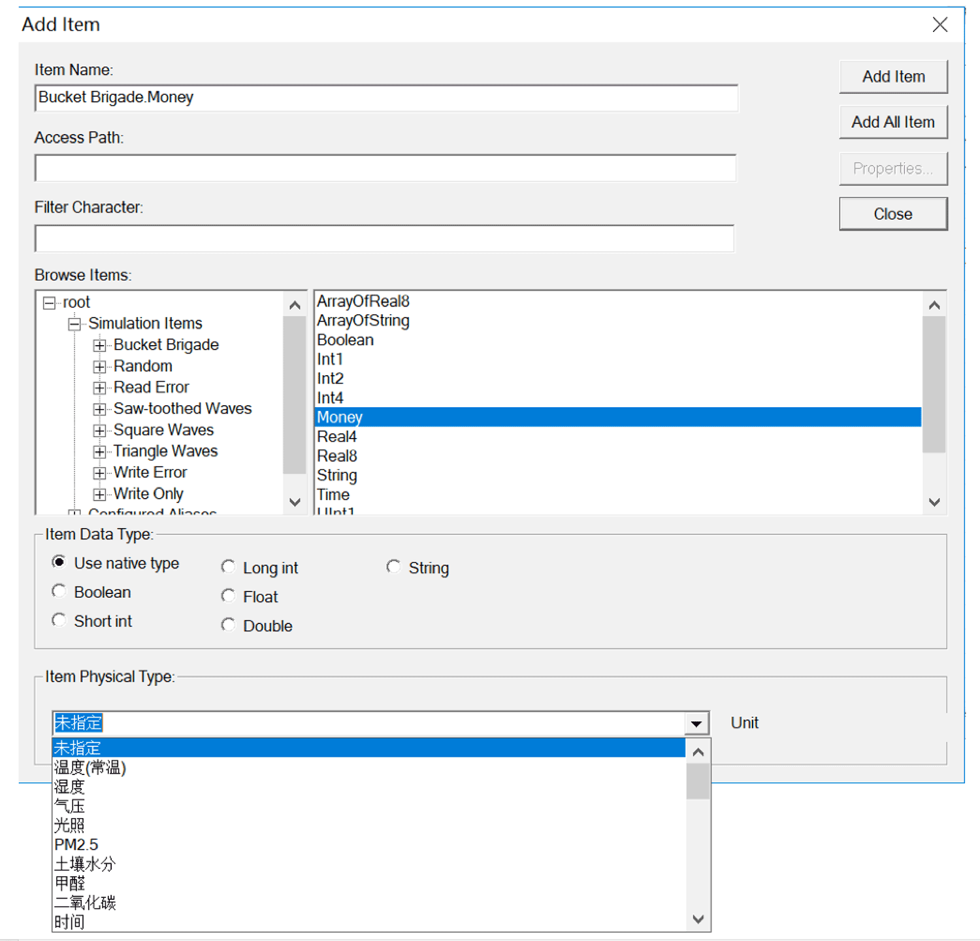The height and width of the screenshot is (941, 980).
Task: Choose 光照 in the dropdown list
Action: click(369, 826)
